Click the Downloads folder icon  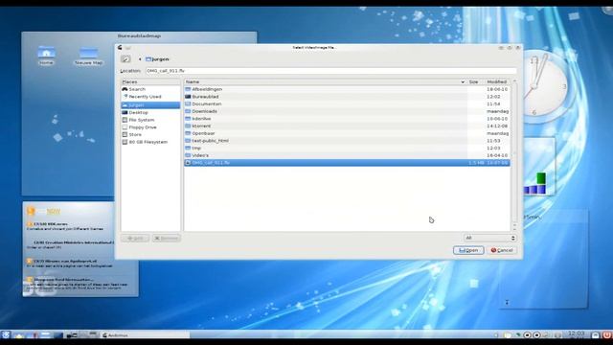188,111
